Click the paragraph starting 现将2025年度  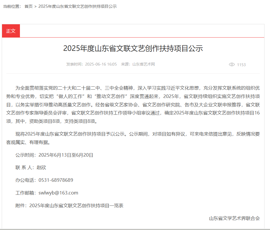point(133,138)
